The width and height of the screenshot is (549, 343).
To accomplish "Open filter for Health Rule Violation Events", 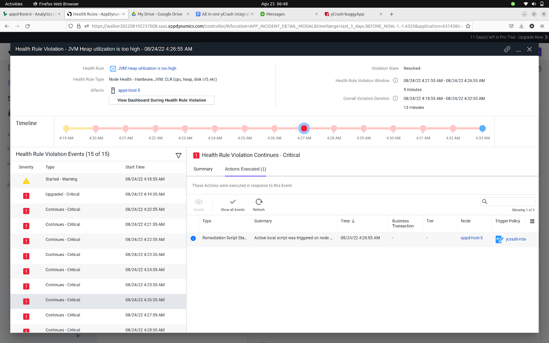I will pyautogui.click(x=178, y=155).
